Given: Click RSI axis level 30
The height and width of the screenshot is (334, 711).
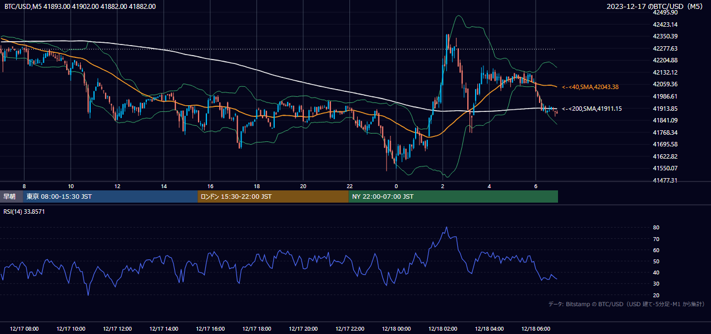Looking at the screenshot, I should pyautogui.click(x=656, y=284).
